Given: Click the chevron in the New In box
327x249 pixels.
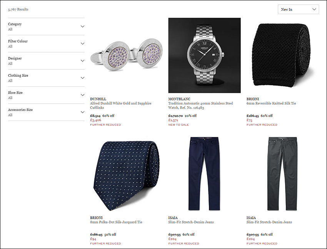Looking at the screenshot, I should point(314,9).
